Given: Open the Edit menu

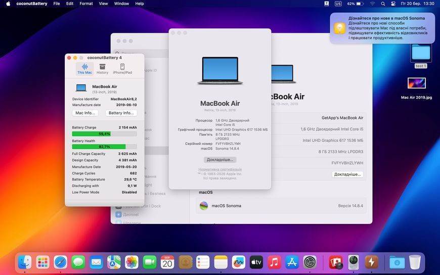Looking at the screenshot, I should pos(70,4).
